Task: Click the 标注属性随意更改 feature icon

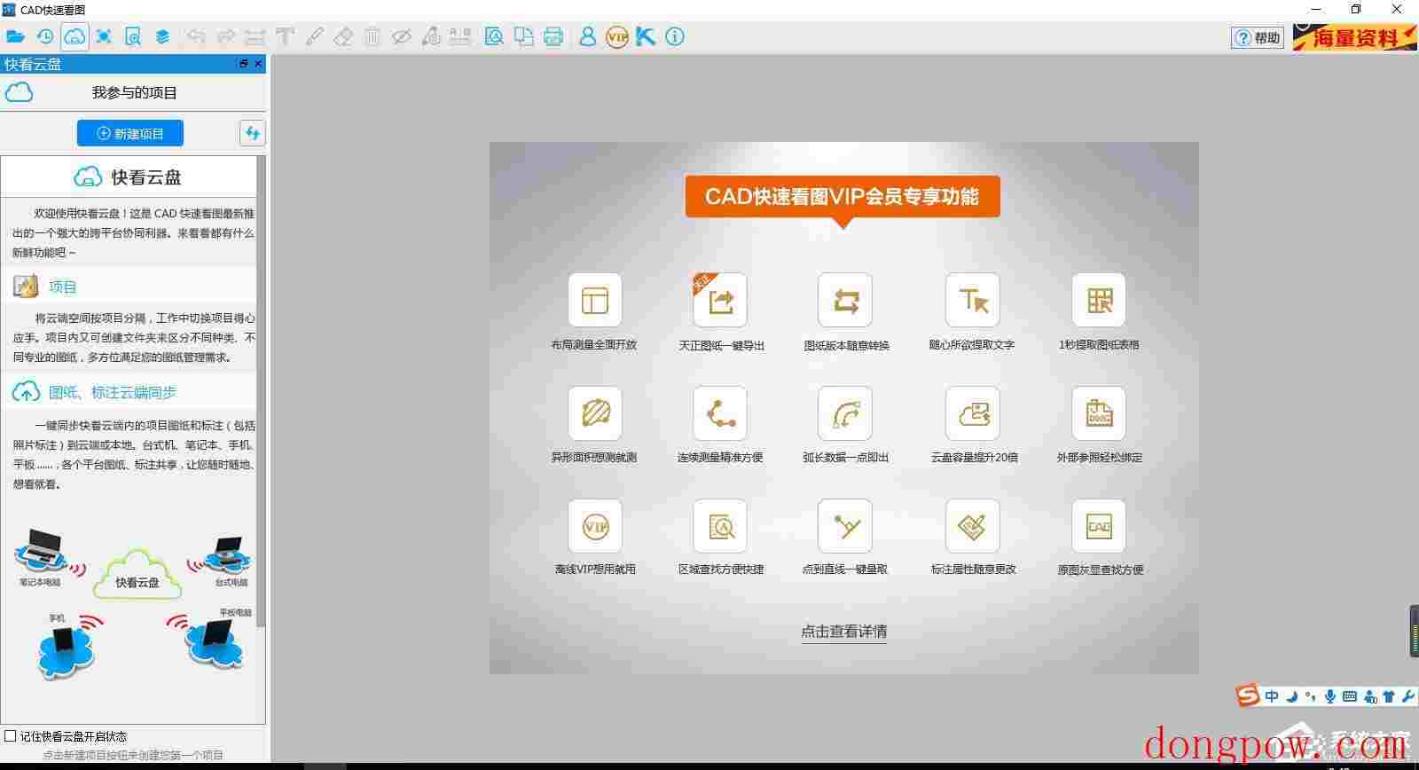Action: (973, 525)
